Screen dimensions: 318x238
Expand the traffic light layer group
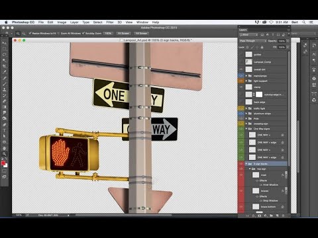click(x=246, y=108)
